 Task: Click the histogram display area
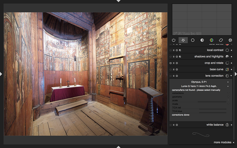202,20
